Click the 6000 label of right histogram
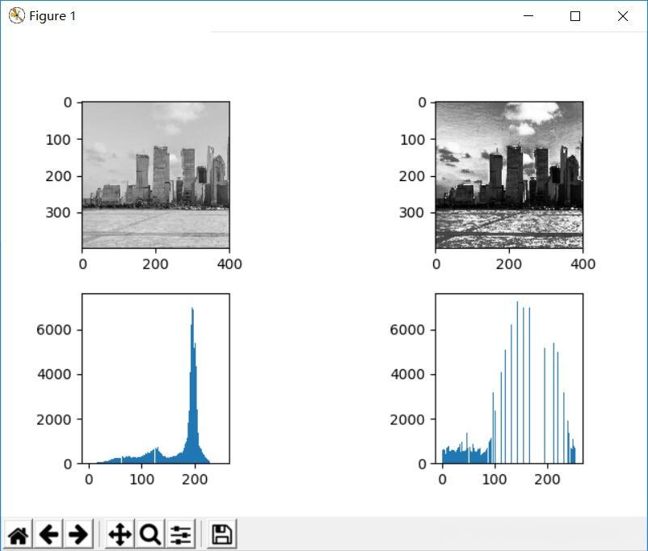This screenshot has height=551, width=648. coord(407,330)
